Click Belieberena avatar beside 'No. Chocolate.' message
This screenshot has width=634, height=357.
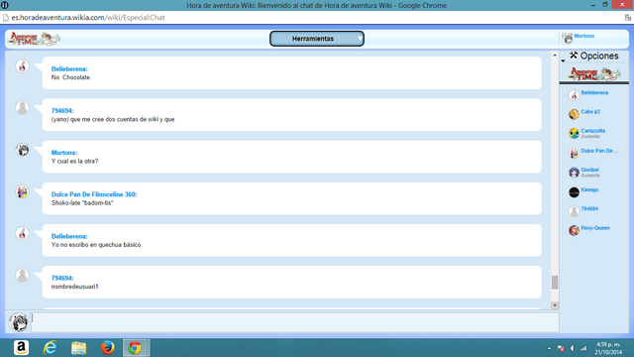click(x=22, y=66)
